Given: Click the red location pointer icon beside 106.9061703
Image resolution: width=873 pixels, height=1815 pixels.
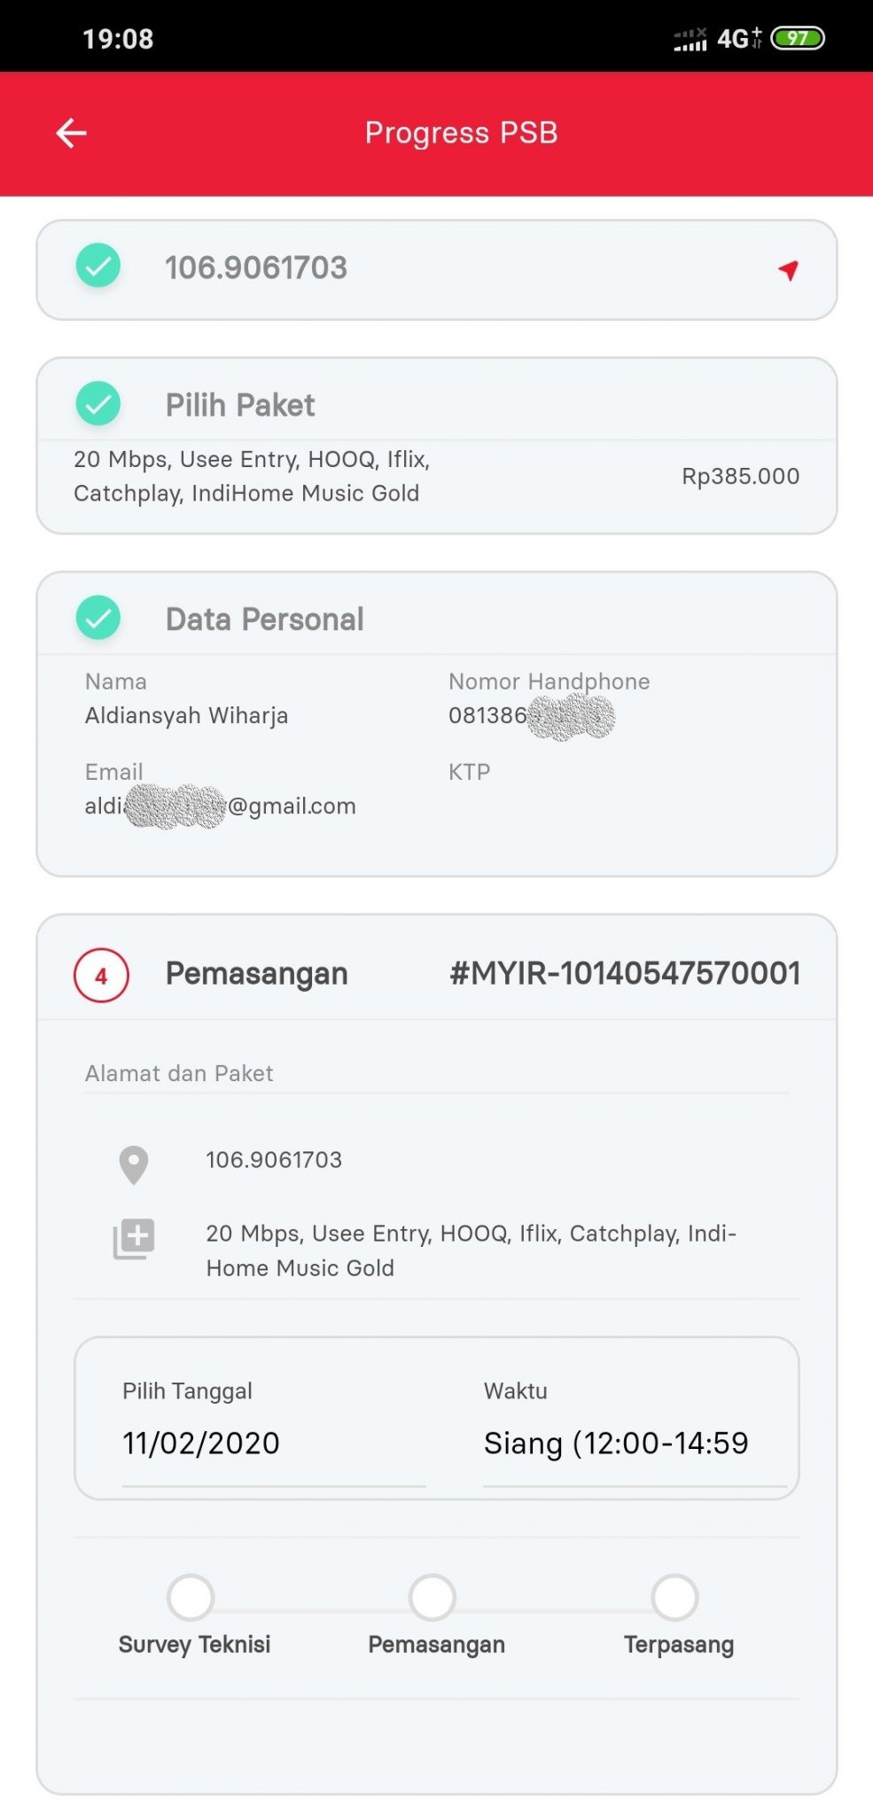Looking at the screenshot, I should click(x=789, y=270).
